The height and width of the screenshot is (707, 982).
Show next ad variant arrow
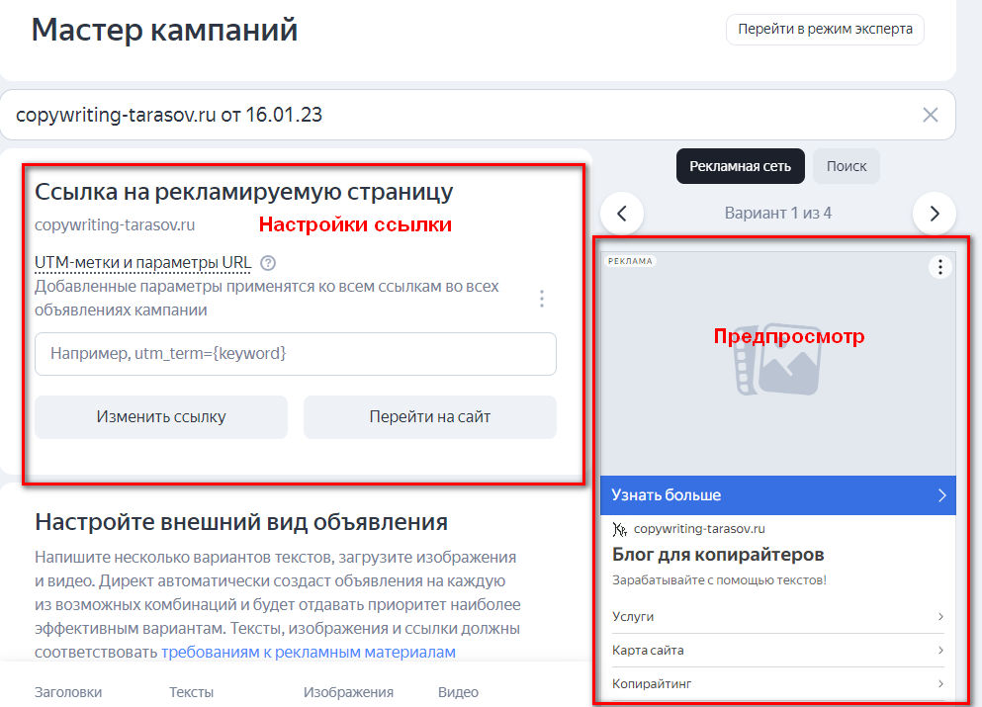tap(935, 214)
